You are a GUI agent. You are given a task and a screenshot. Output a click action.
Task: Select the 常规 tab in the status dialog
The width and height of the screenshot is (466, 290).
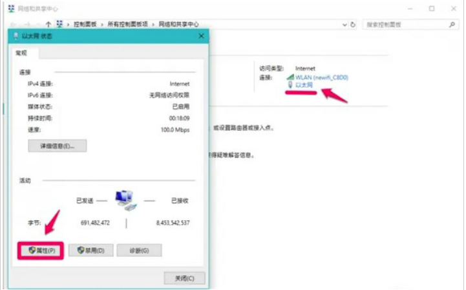[21, 53]
